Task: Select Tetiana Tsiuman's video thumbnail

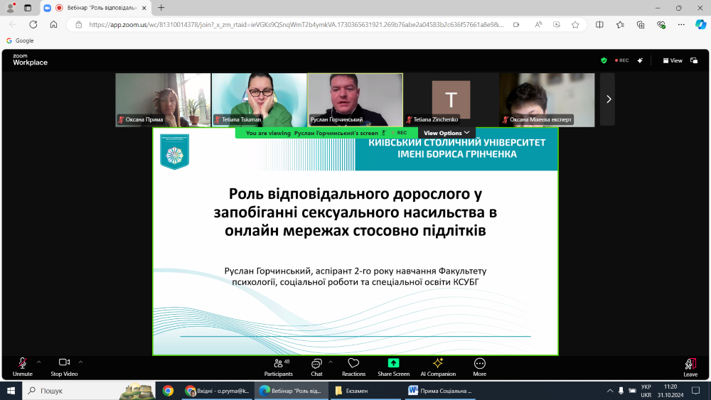Action: pos(259,99)
